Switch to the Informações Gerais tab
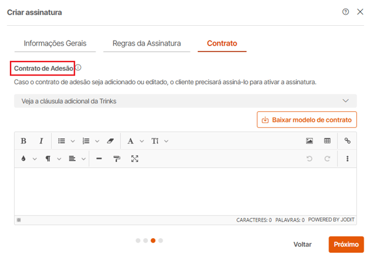The width and height of the screenshot is (371, 256). pyautogui.click(x=55, y=44)
